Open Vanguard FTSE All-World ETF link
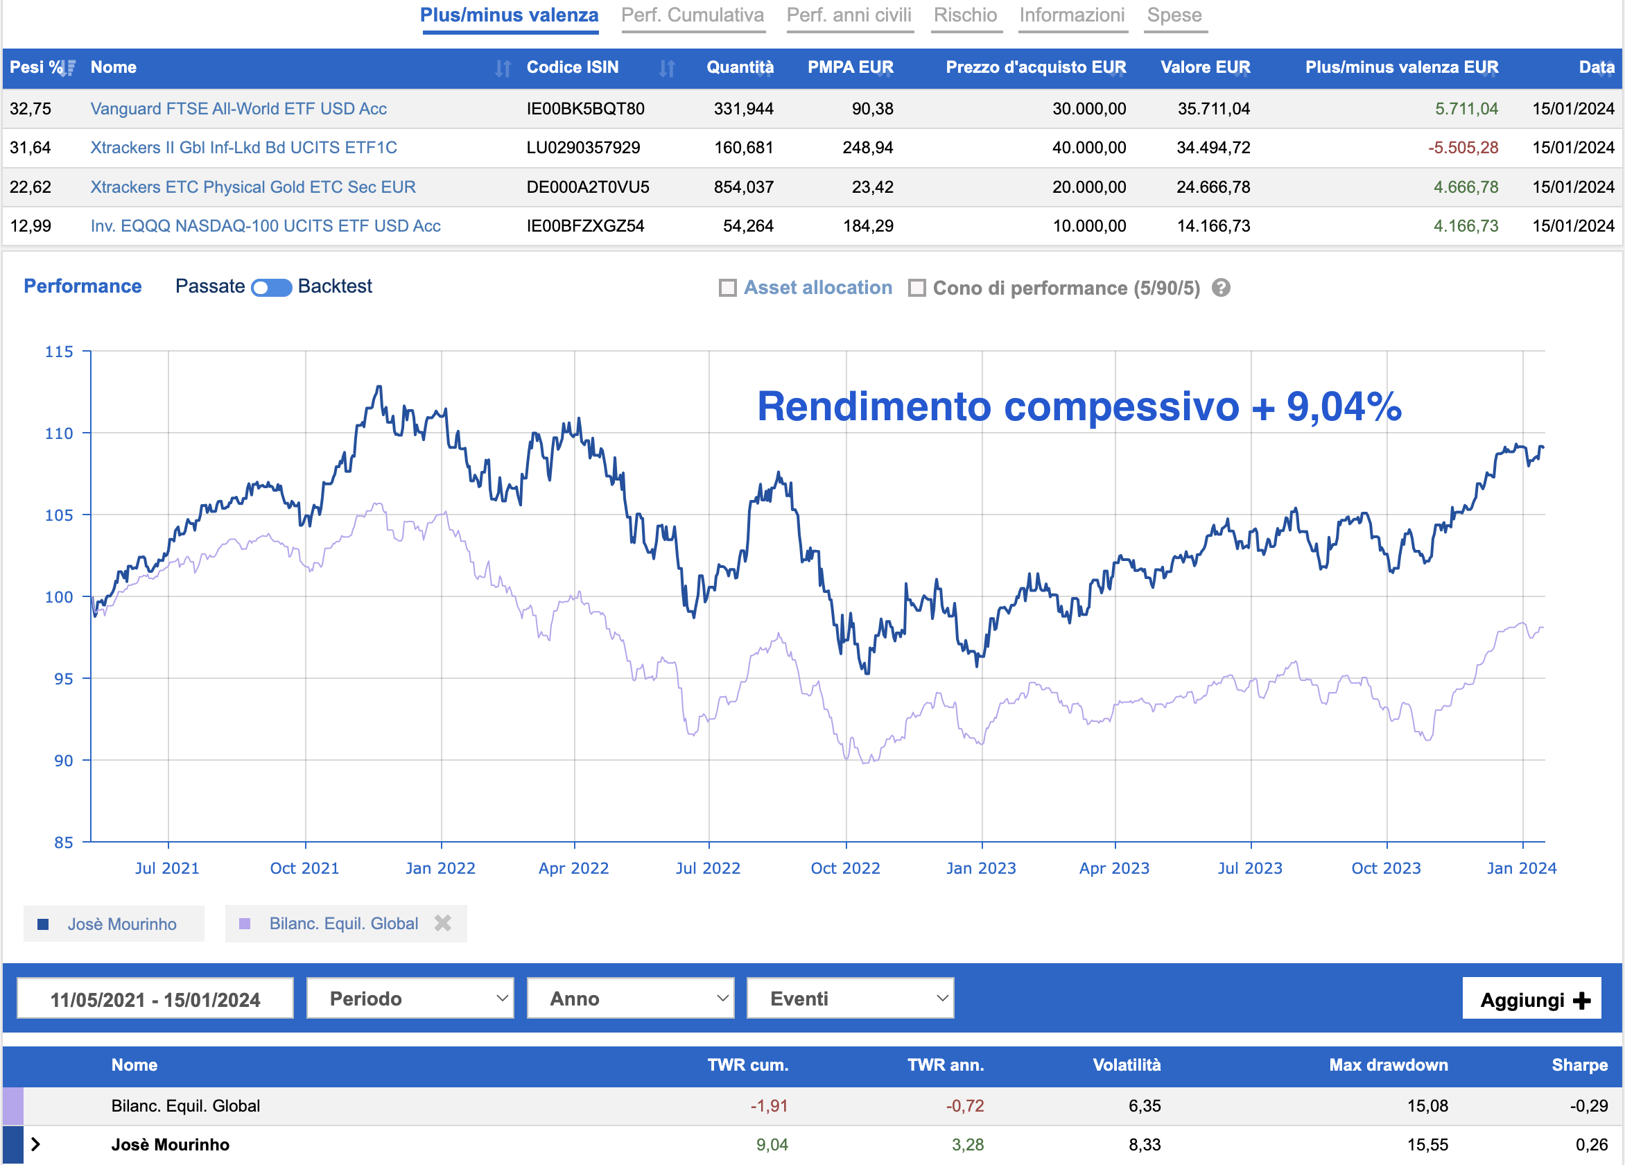This screenshot has width=1625, height=1165. 238,109
